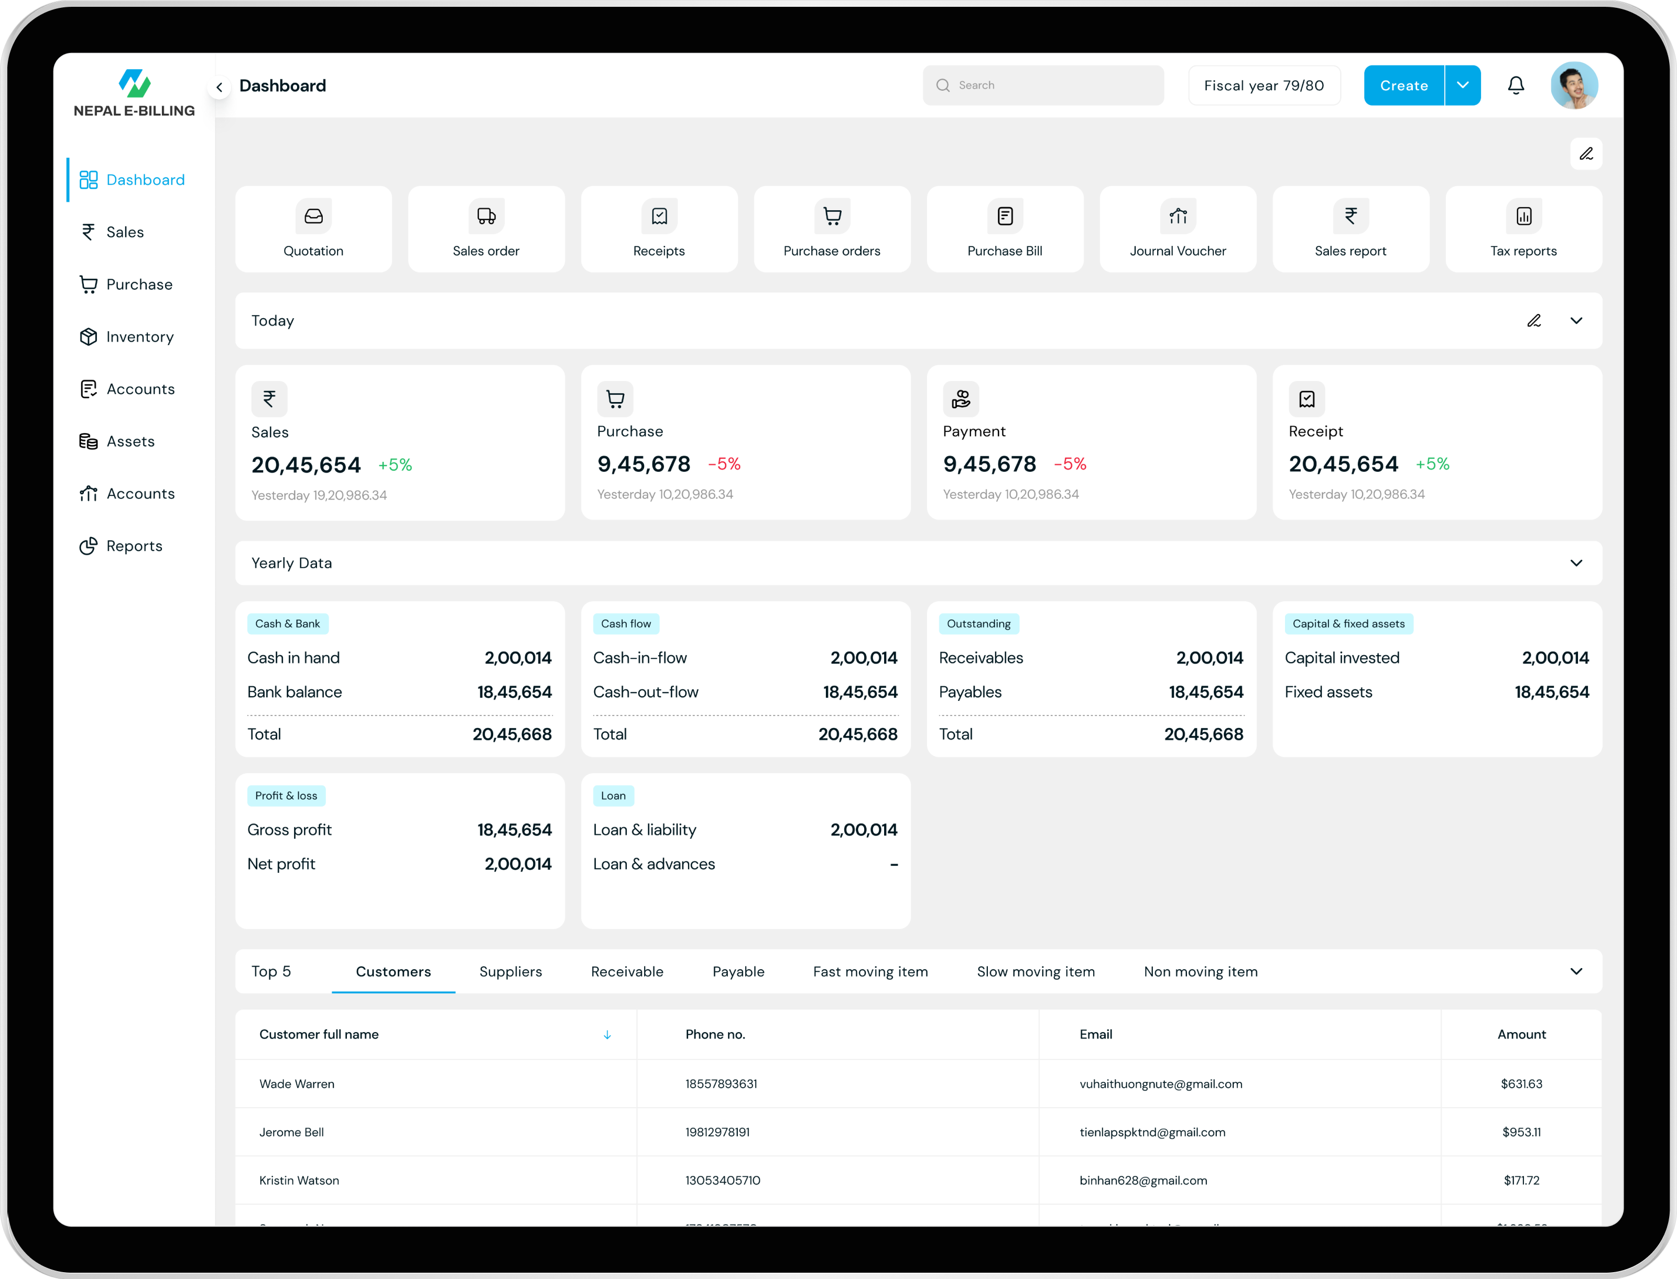
Task: Select the Wade Warren row
Action: [918, 1083]
